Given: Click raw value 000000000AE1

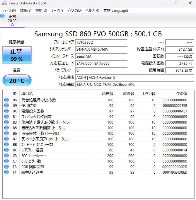Looking at the screenshot, I should click(175, 111).
